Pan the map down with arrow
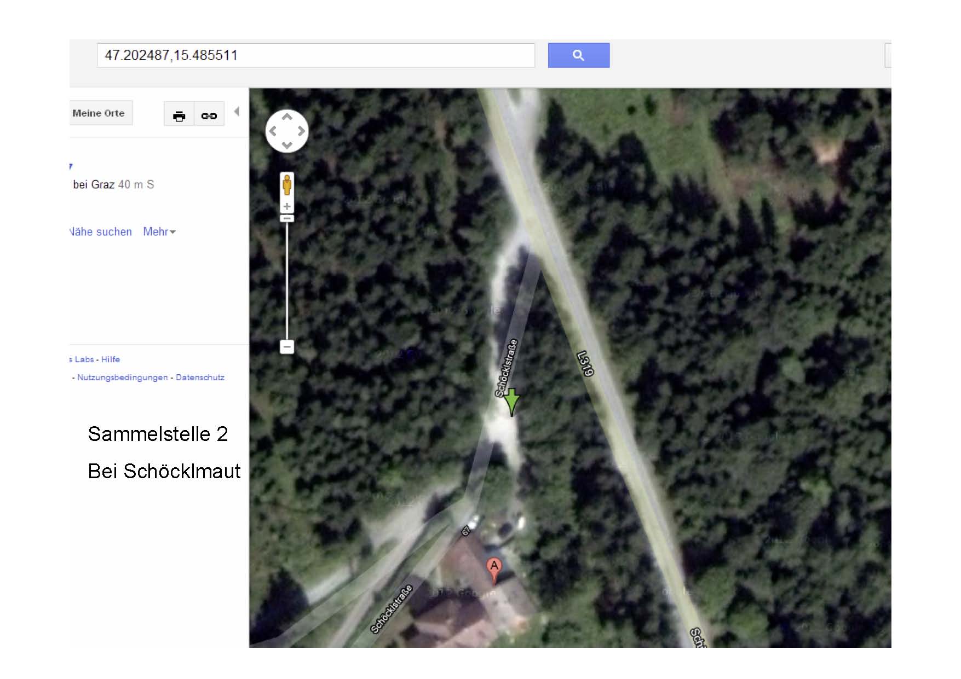Screen dimensions: 961x679 [x=287, y=146]
